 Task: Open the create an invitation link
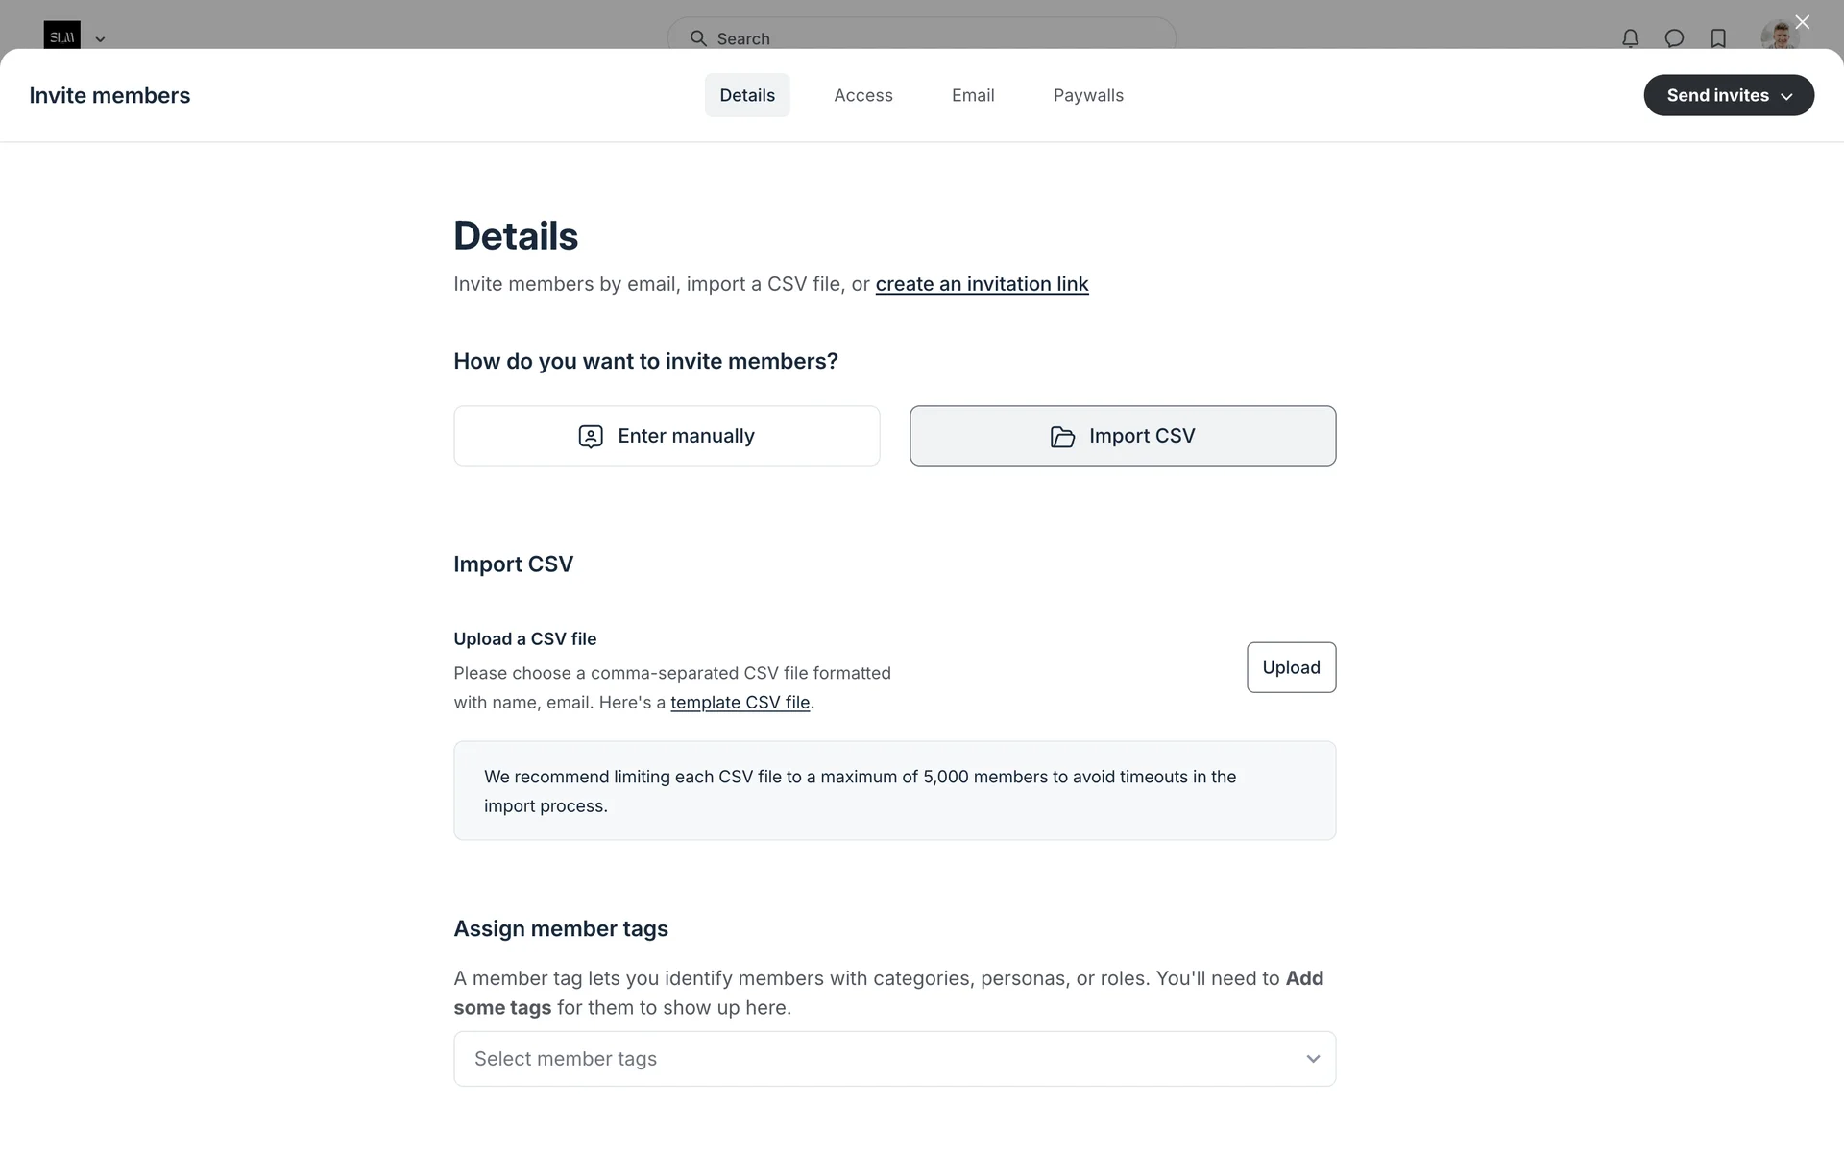point(982,284)
